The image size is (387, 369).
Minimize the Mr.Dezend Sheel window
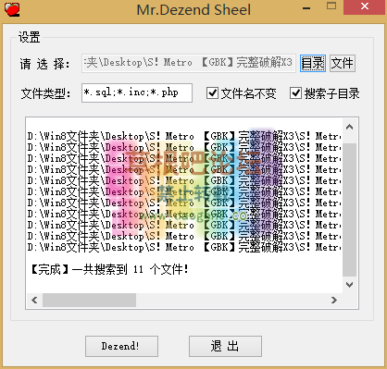[x=306, y=8]
